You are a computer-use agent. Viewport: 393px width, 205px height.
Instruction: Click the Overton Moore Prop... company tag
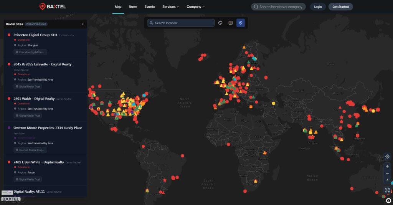coord(30,150)
